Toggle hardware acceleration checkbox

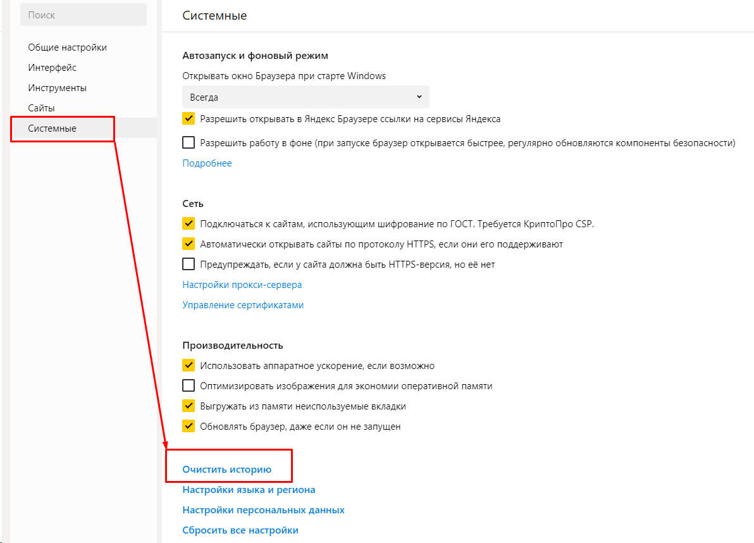(x=188, y=365)
